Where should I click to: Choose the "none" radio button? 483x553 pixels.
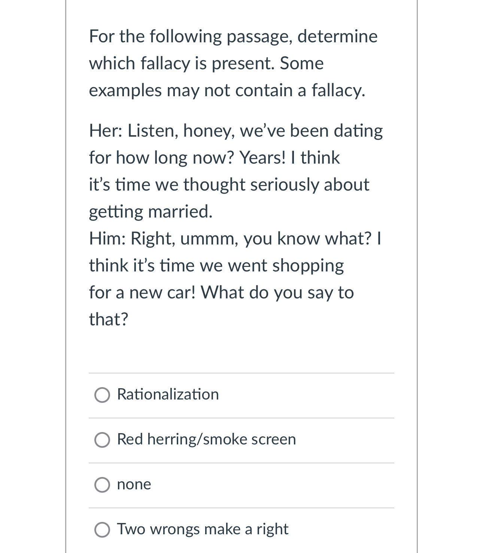102,485
